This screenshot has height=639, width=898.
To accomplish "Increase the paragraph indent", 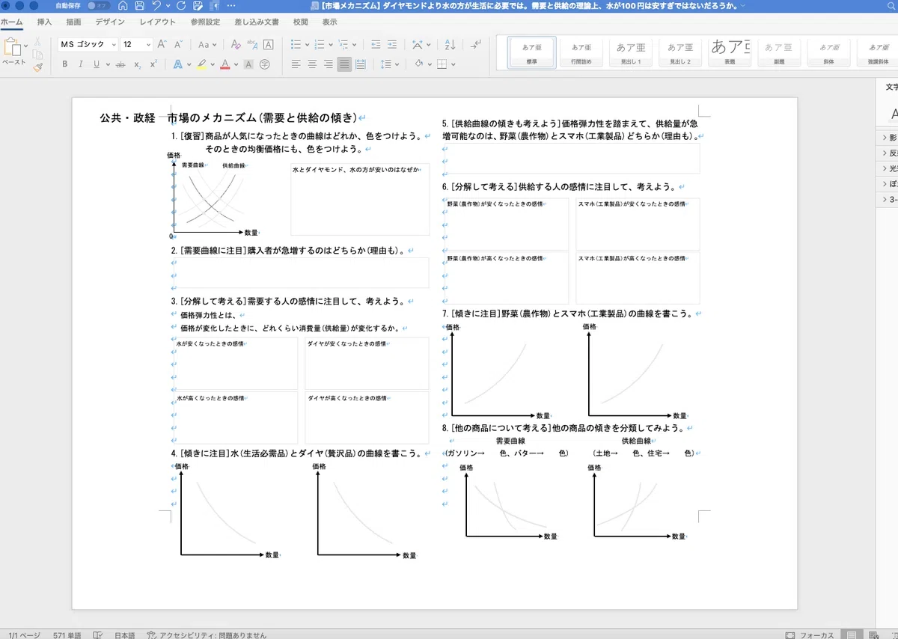I will (x=393, y=45).
